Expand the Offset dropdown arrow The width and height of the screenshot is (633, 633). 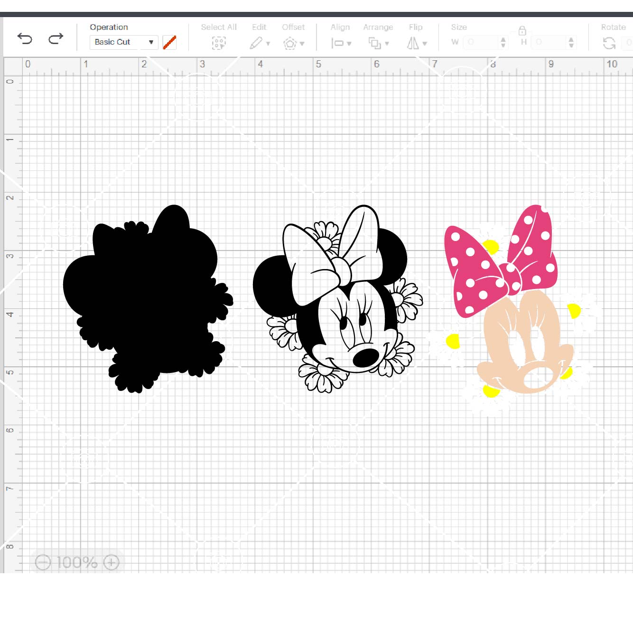302,44
